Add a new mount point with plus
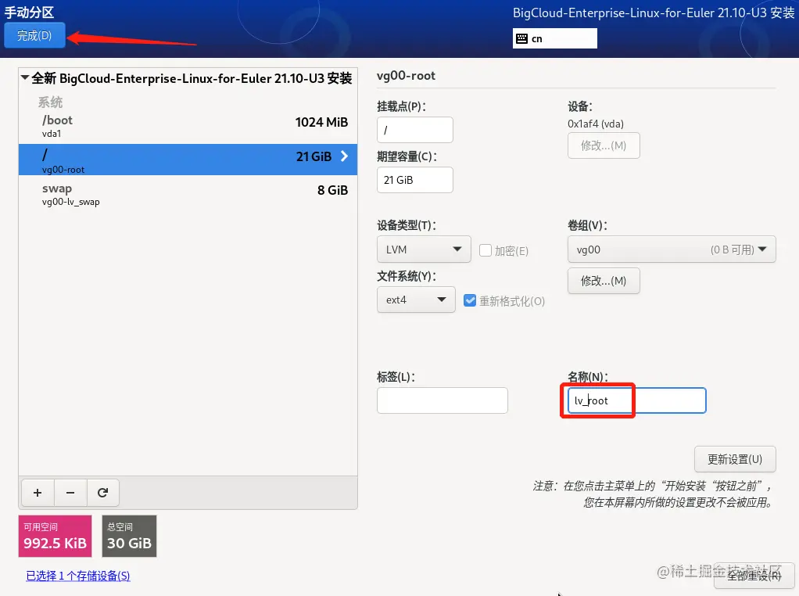The width and height of the screenshot is (799, 596). [x=38, y=493]
